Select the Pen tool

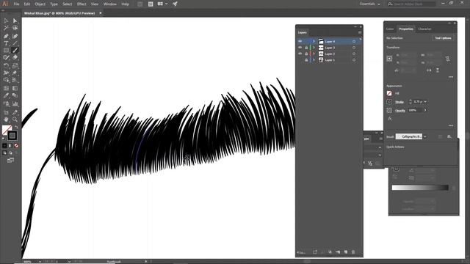tap(6, 36)
